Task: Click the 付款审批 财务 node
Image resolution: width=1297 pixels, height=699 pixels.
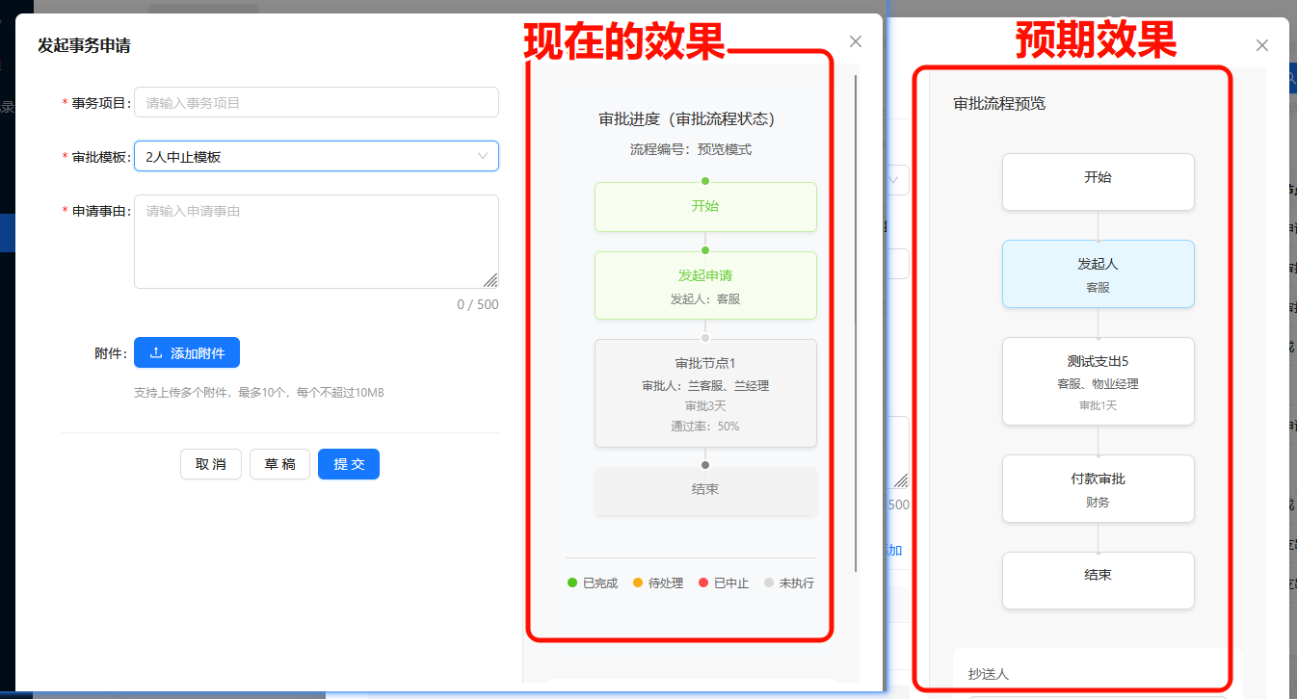Action: coord(1098,488)
